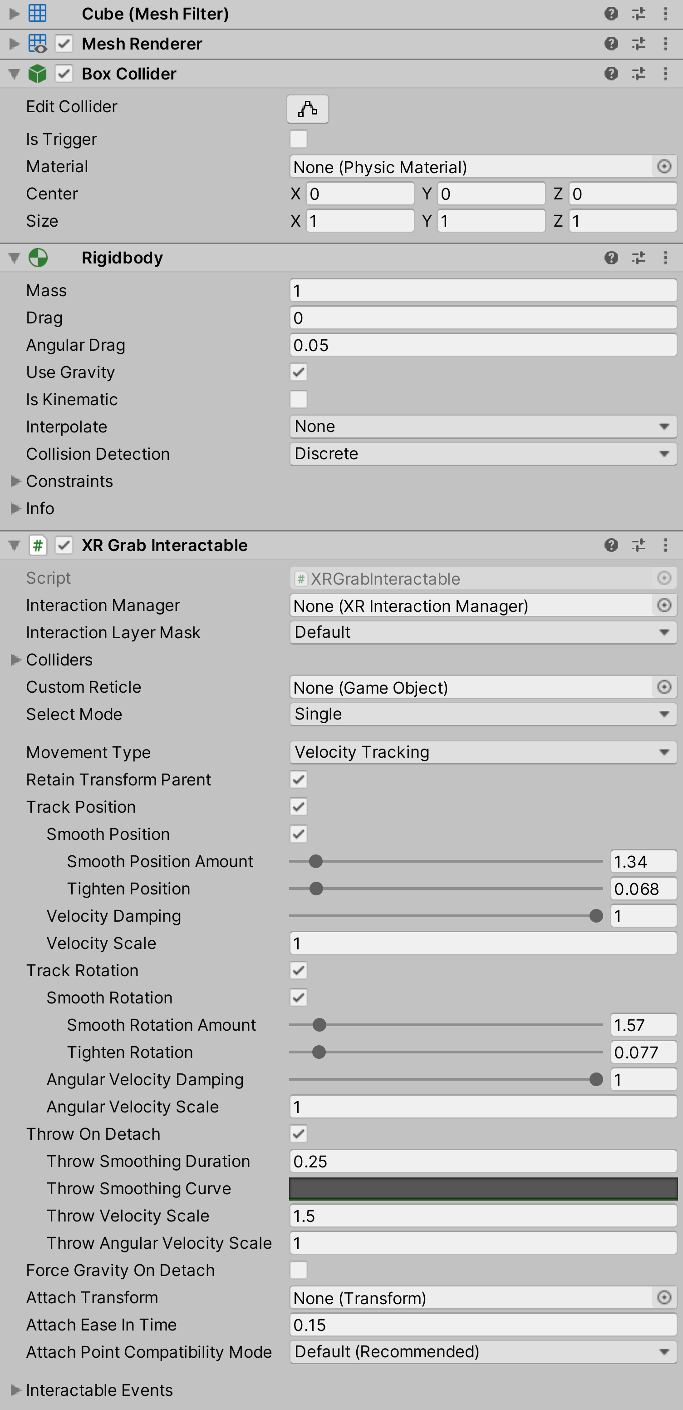This screenshot has width=683, height=1410.
Task: Open the Movement Type dropdown
Action: (482, 753)
